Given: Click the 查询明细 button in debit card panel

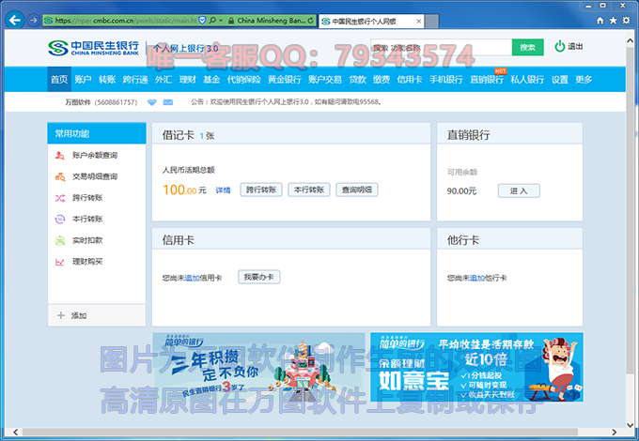Looking at the screenshot, I should [x=356, y=190].
